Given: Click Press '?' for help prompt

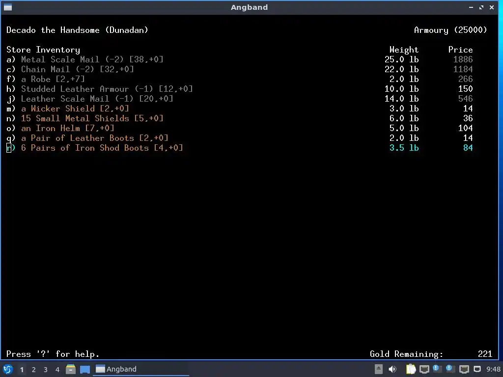Looking at the screenshot, I should (53, 354).
